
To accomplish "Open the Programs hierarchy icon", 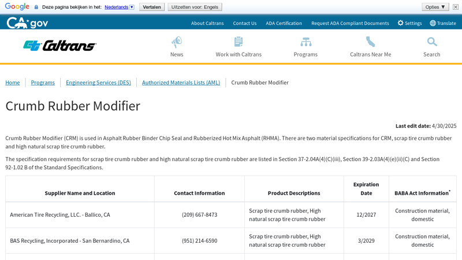I will coord(305,42).
